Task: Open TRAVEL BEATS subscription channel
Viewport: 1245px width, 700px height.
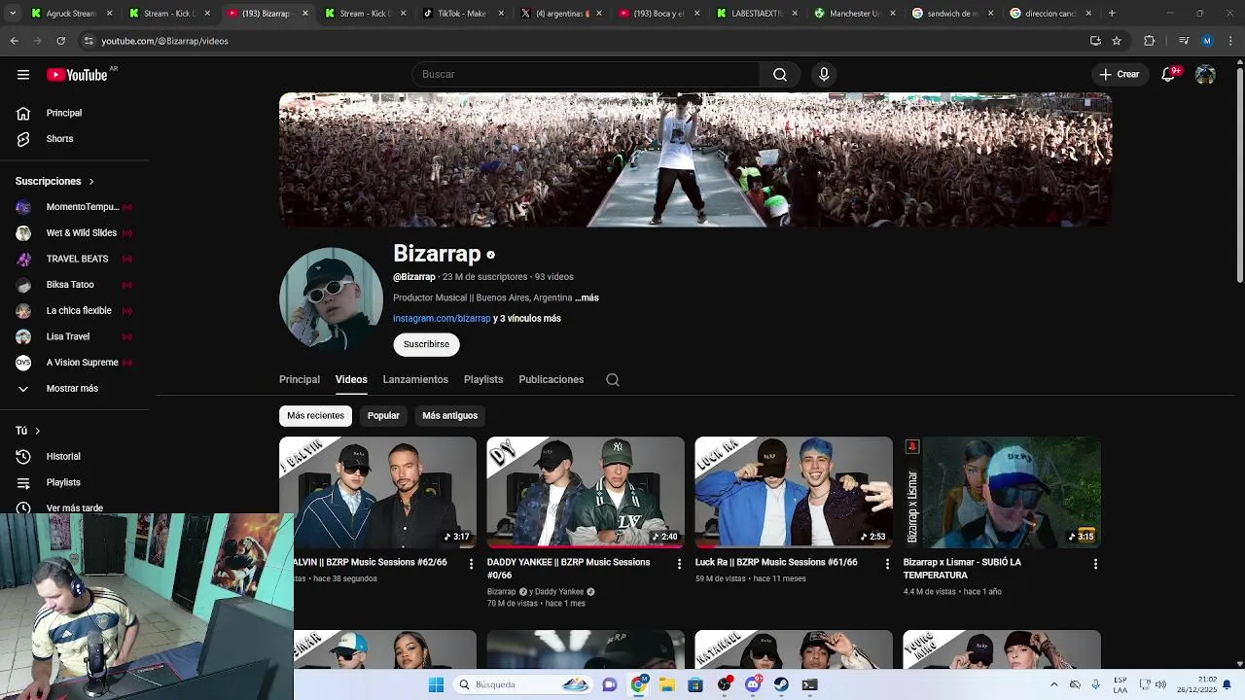Action: point(76,260)
